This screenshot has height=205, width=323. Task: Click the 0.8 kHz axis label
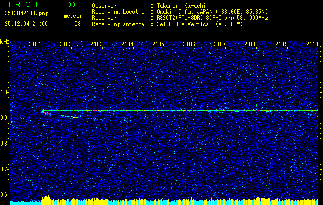coord(4,143)
